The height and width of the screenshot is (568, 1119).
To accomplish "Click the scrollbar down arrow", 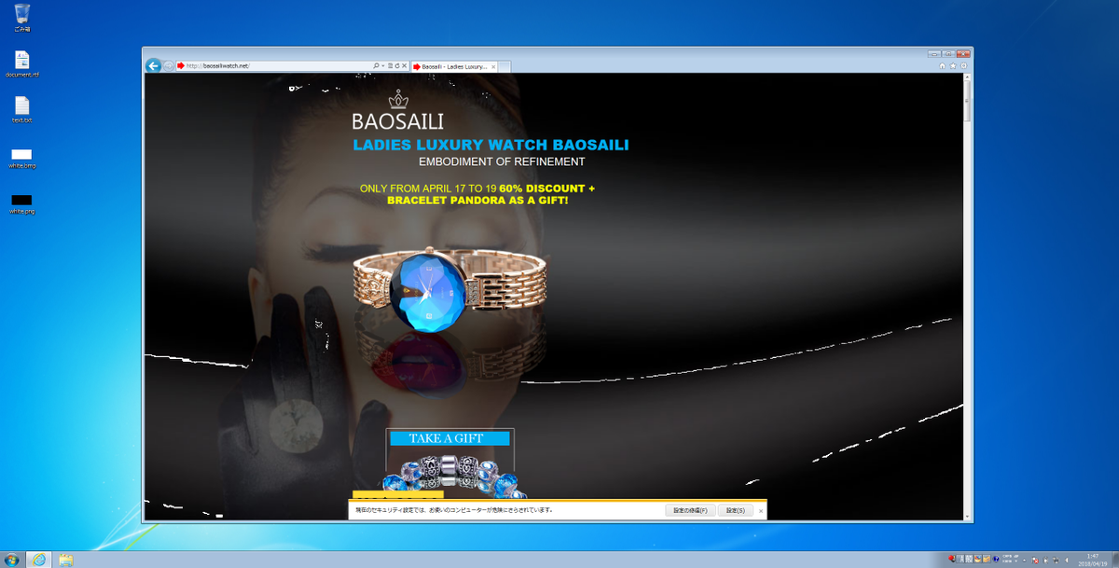I will pyautogui.click(x=968, y=516).
